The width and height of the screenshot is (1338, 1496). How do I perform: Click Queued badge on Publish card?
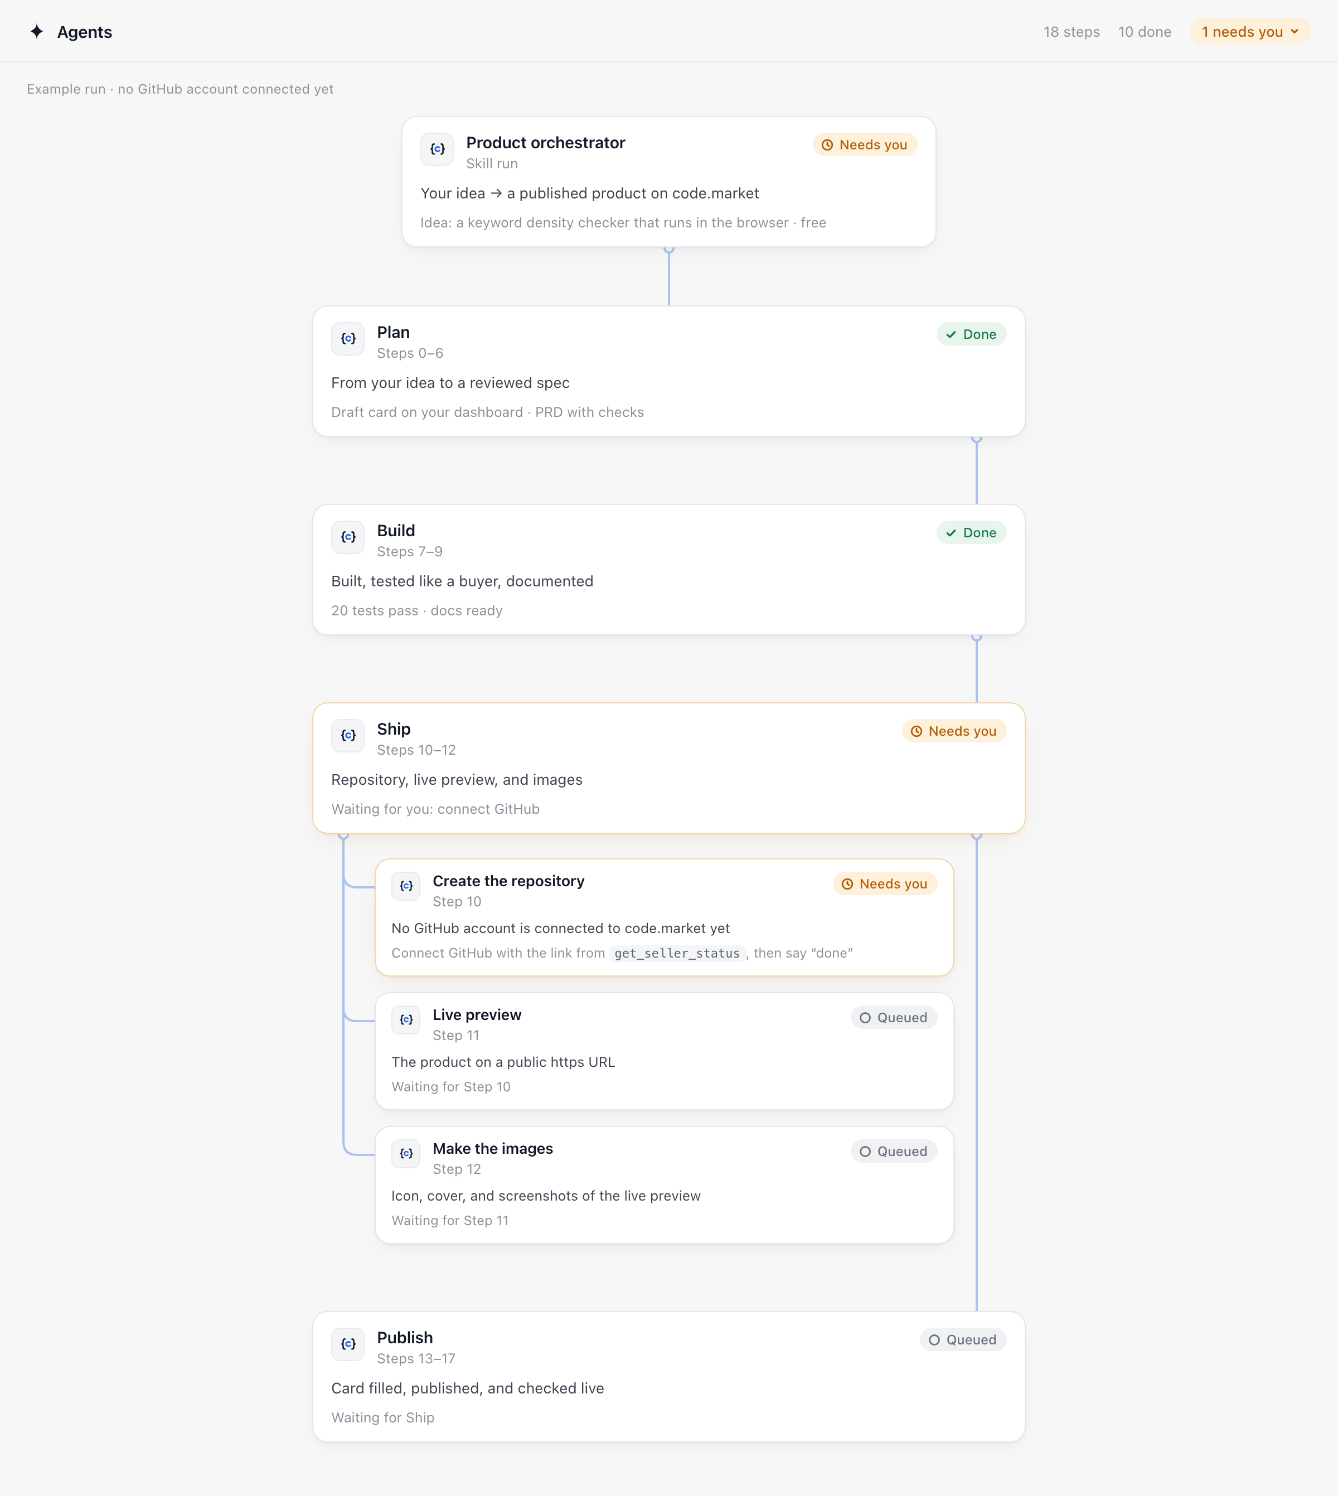point(962,1340)
